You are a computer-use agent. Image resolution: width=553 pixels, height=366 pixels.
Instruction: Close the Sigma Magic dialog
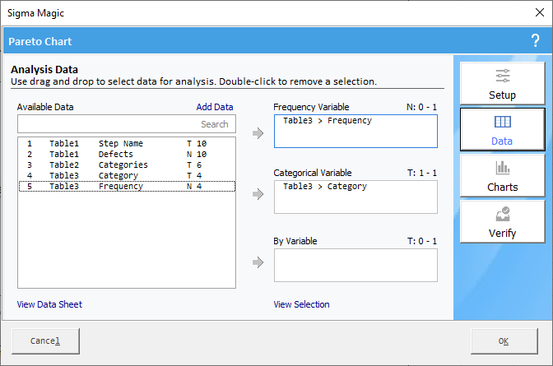click(x=539, y=12)
